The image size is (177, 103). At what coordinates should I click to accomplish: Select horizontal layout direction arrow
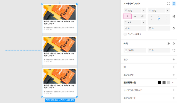pyautogui.click(x=135, y=16)
